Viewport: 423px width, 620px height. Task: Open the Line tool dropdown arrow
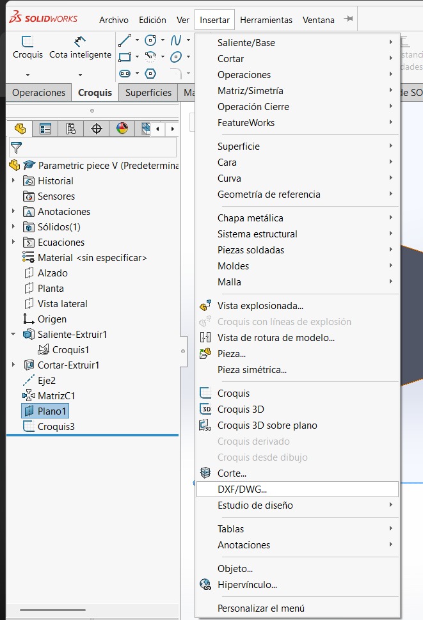[x=137, y=40]
